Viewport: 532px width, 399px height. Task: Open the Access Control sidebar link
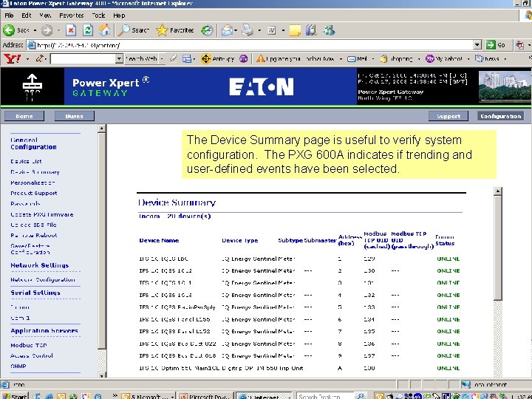click(x=32, y=356)
